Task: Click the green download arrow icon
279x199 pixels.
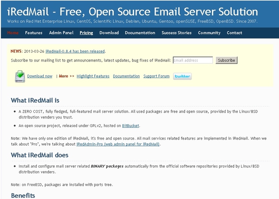Action: 20,76
